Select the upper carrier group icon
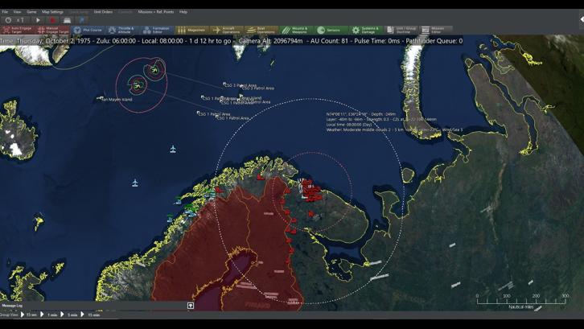 click(154, 70)
